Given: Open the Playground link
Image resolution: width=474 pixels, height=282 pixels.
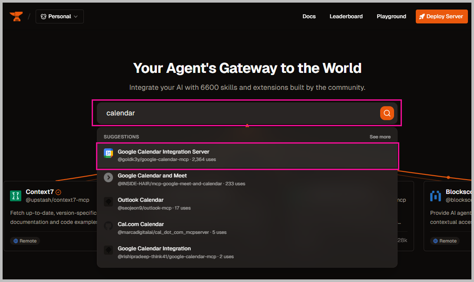Looking at the screenshot, I should click(x=391, y=16).
